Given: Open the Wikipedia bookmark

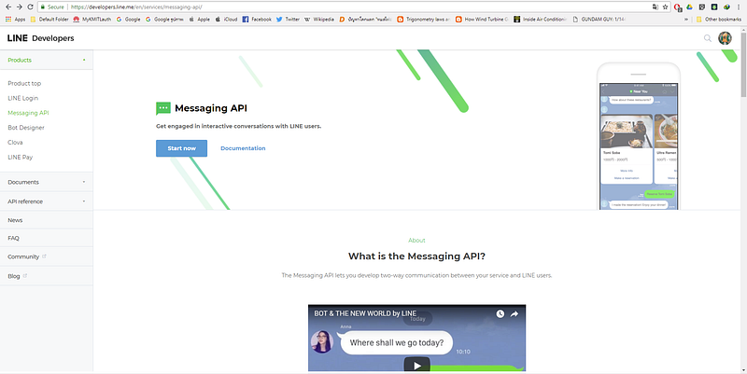Looking at the screenshot, I should point(319,20).
